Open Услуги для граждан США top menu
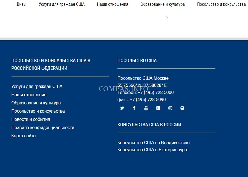The width and height of the screenshot is (248, 177). click(62, 4)
